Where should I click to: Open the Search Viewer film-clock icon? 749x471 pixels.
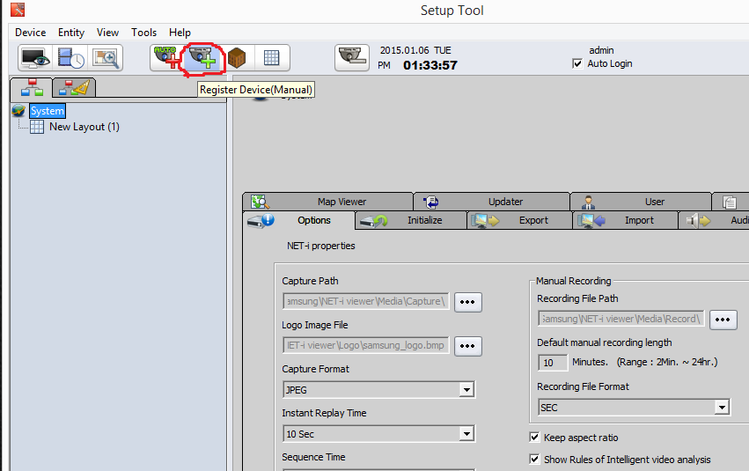click(70, 58)
